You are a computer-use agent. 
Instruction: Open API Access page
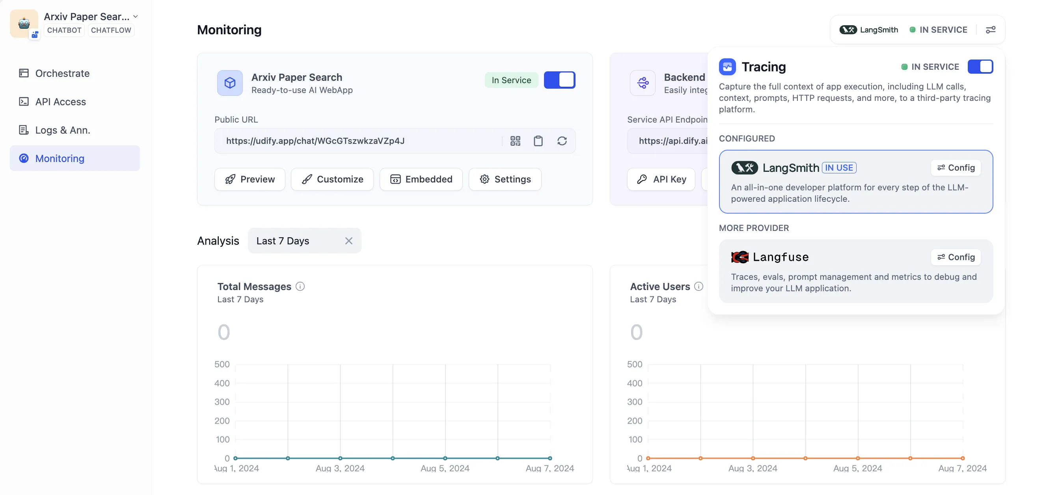pos(61,102)
